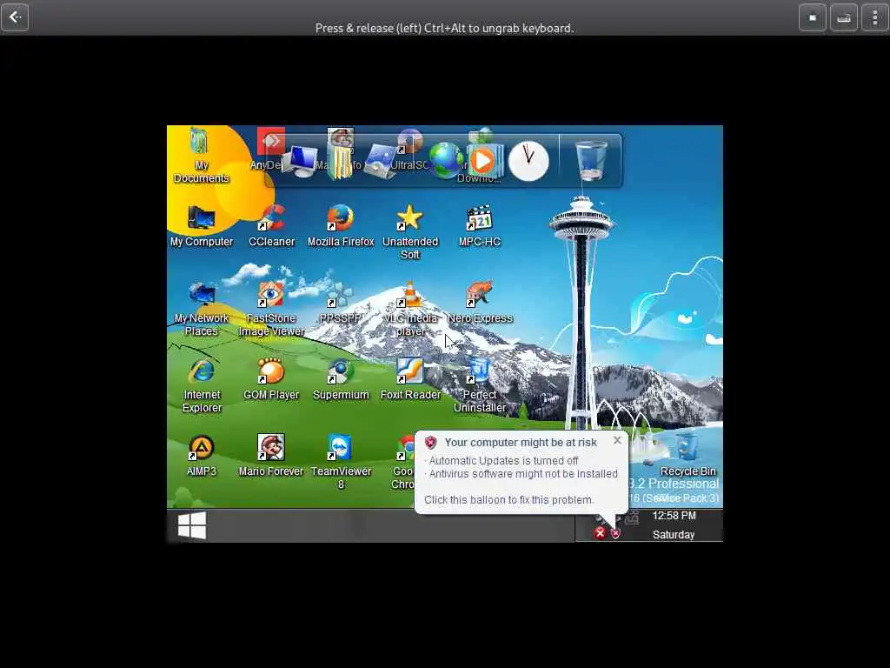This screenshot has width=890, height=668.
Task: Close the security warning balloon
Action: point(618,440)
